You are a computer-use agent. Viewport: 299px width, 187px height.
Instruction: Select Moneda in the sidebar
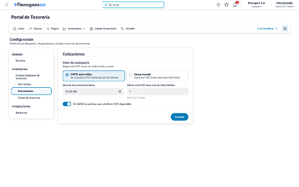(20, 61)
